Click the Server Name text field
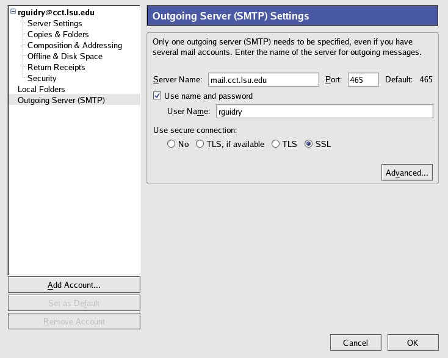This screenshot has height=358, width=448. click(262, 80)
